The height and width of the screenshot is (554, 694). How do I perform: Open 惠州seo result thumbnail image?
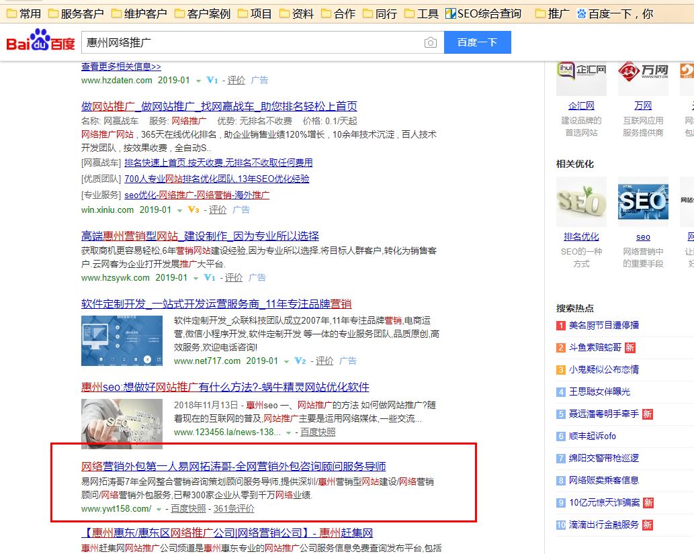pyautogui.click(x=122, y=424)
